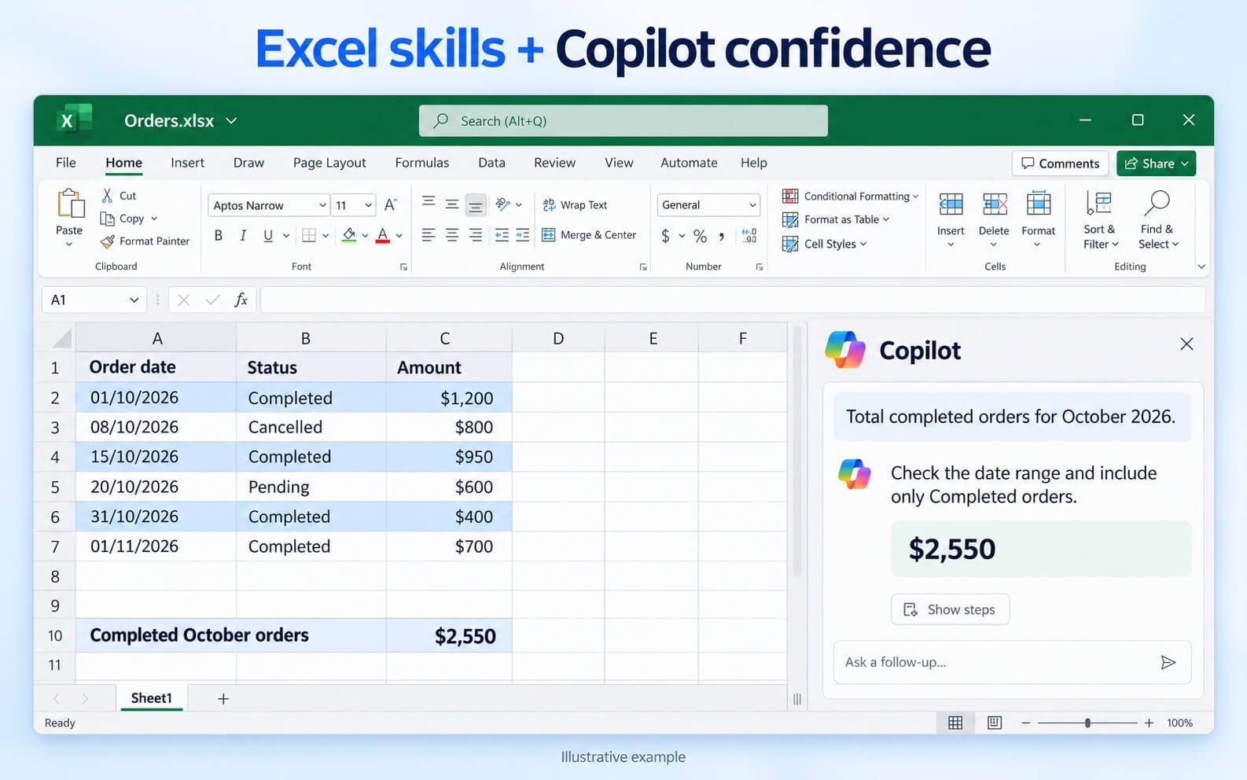The height and width of the screenshot is (780, 1247).
Task: Apply underline formatting
Action: 268,235
